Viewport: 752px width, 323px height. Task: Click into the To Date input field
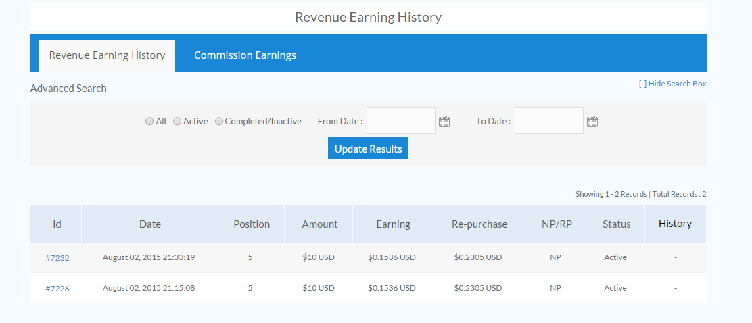tap(549, 121)
